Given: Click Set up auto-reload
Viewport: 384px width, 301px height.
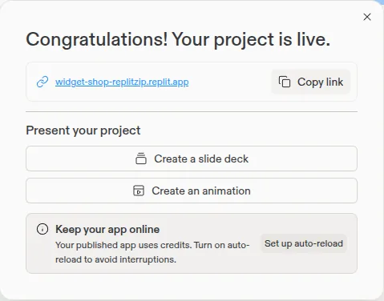Looking at the screenshot, I should tap(304, 243).
